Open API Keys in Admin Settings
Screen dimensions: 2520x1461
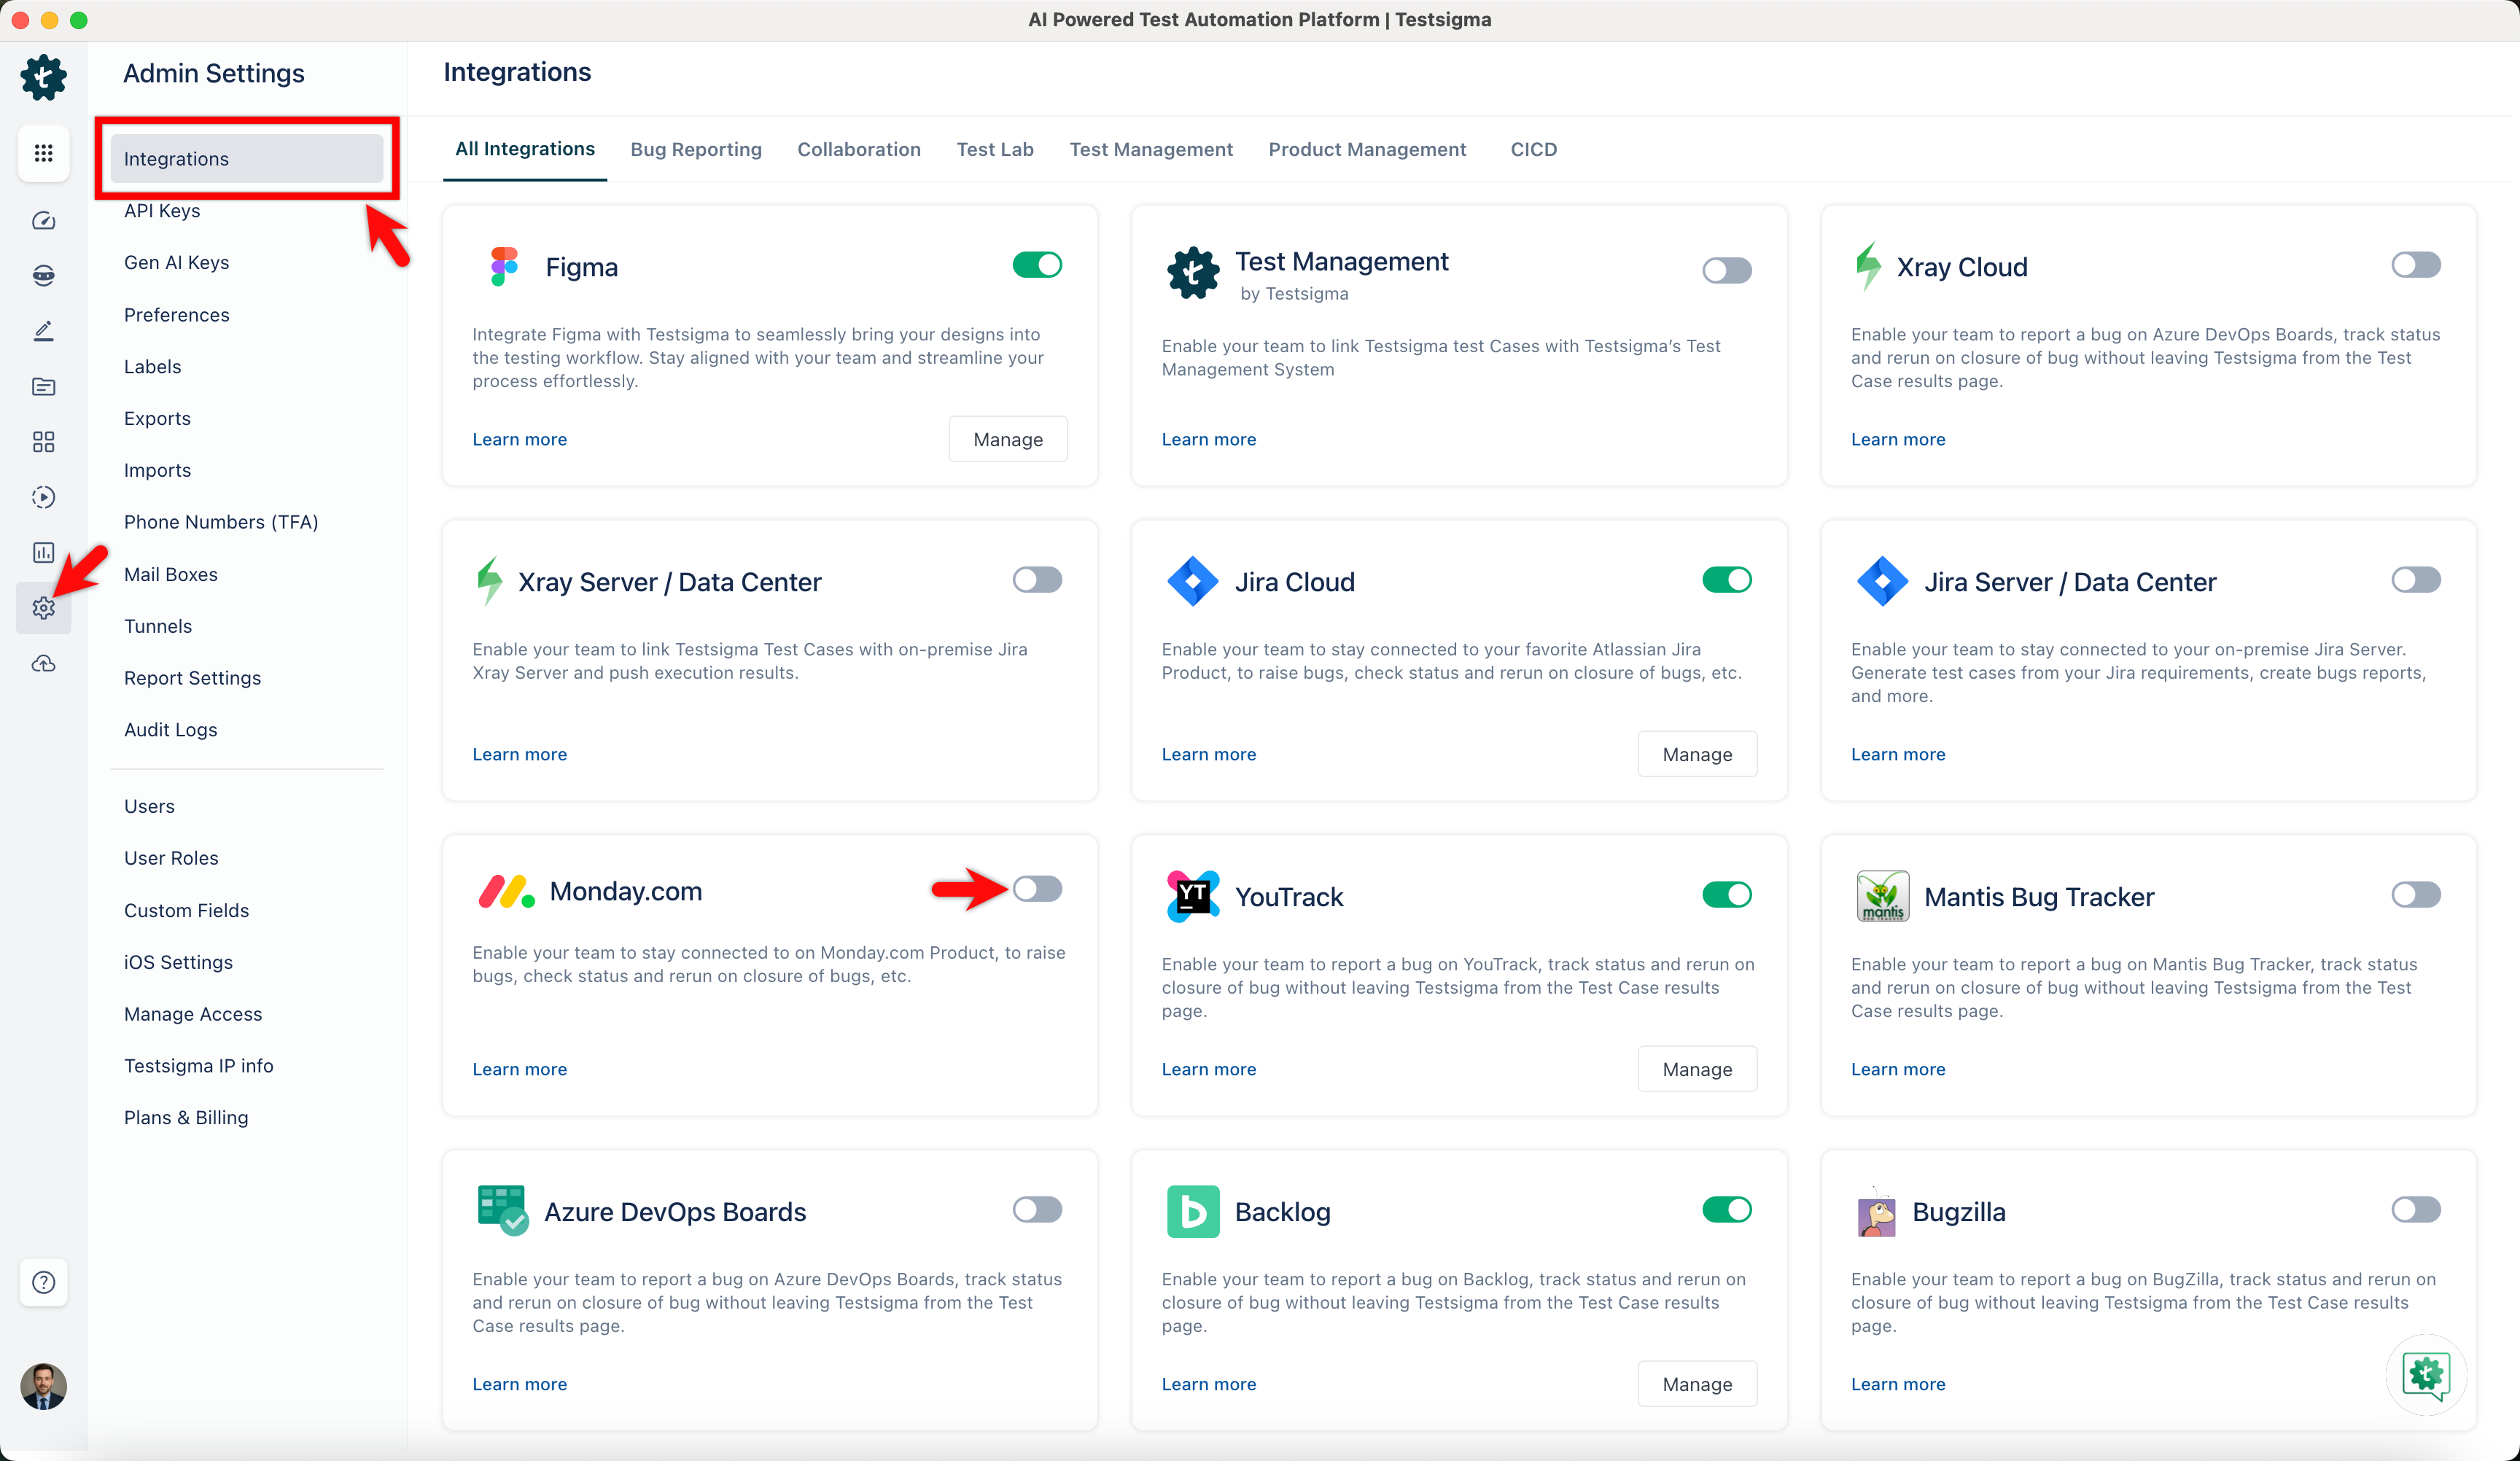[x=162, y=211]
